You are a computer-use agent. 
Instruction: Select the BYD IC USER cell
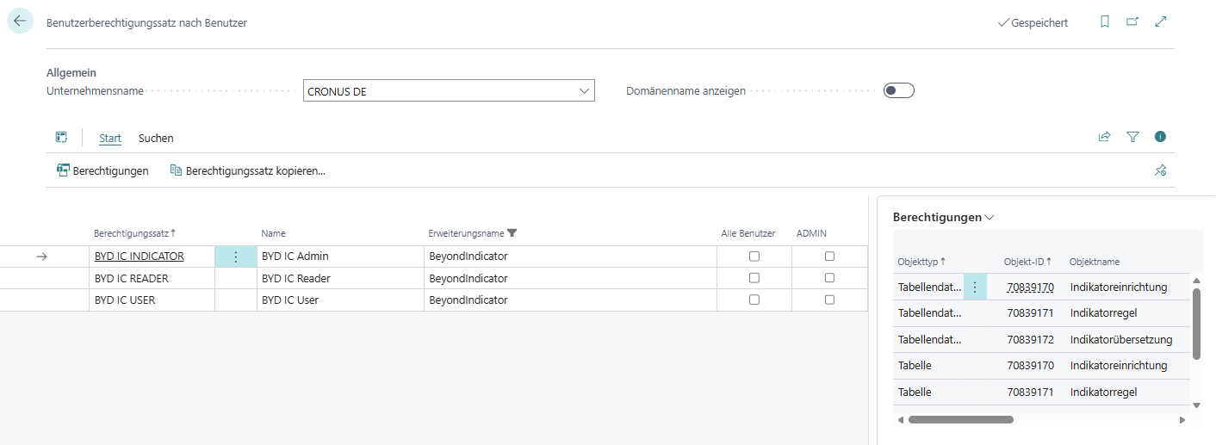point(152,300)
